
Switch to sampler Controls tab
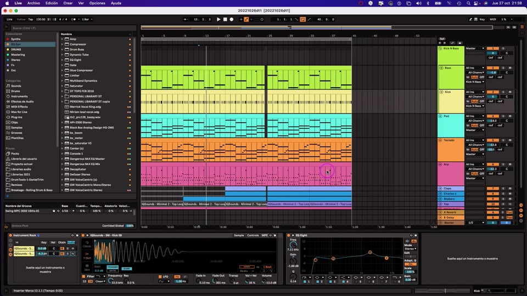[x=253, y=235]
